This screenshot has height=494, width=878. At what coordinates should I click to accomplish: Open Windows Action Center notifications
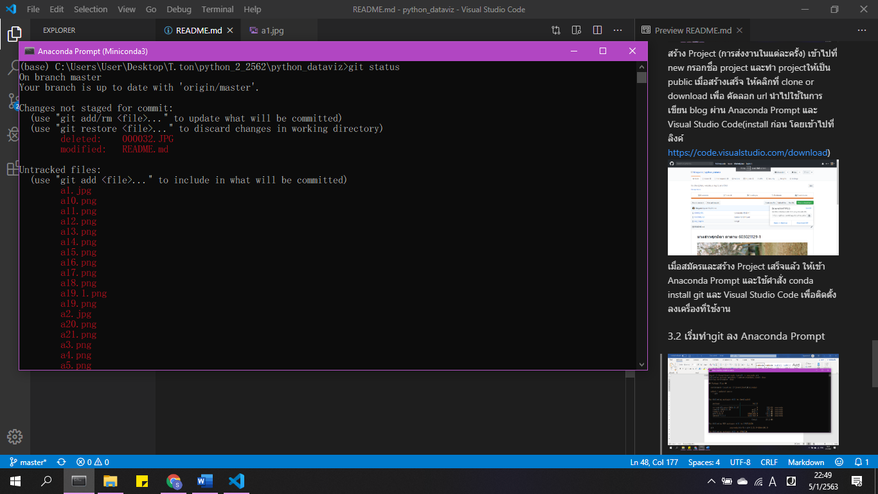(856, 481)
